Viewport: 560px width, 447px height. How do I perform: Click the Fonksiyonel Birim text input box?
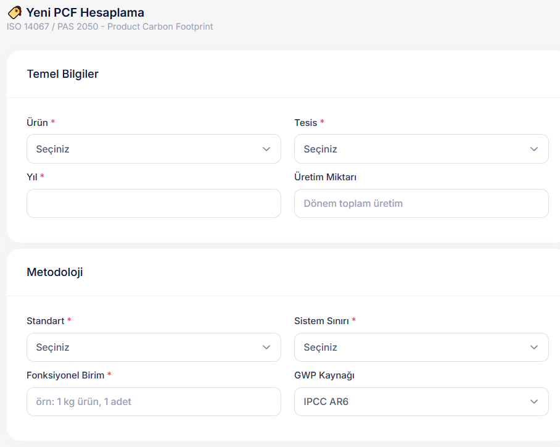pos(154,402)
